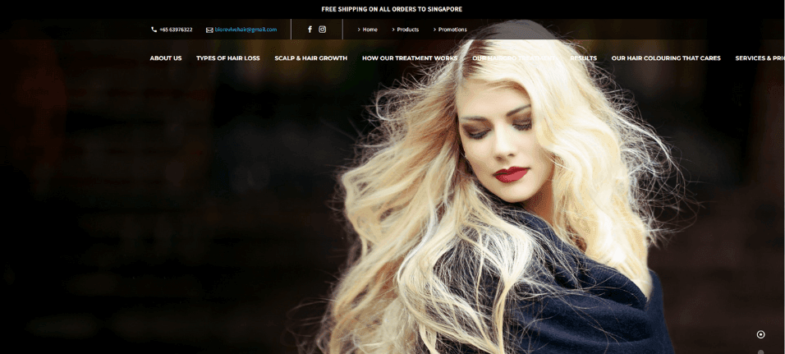This screenshot has width=785, height=354.
Task: Open the About Us menu
Action: click(x=166, y=58)
